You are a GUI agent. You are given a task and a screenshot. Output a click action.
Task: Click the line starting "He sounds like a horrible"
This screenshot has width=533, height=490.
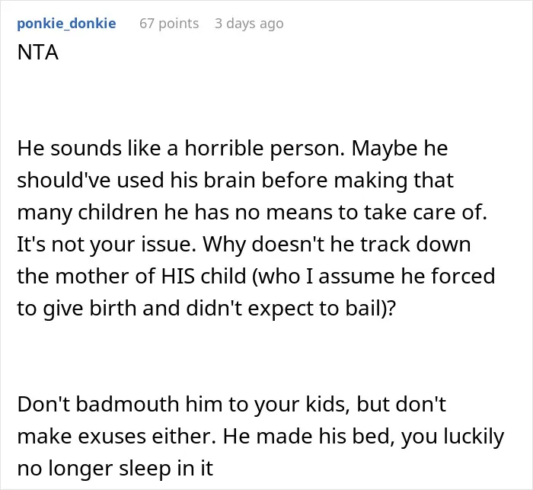(232, 149)
